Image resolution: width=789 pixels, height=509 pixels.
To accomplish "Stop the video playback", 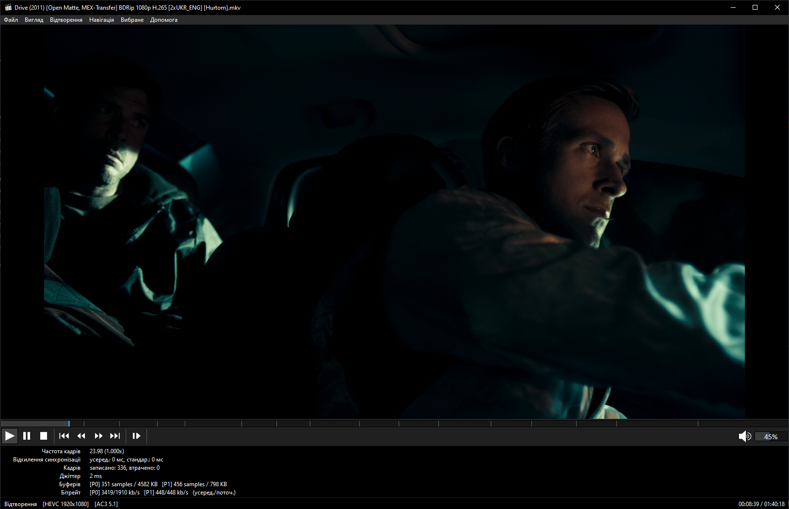I will tap(43, 436).
